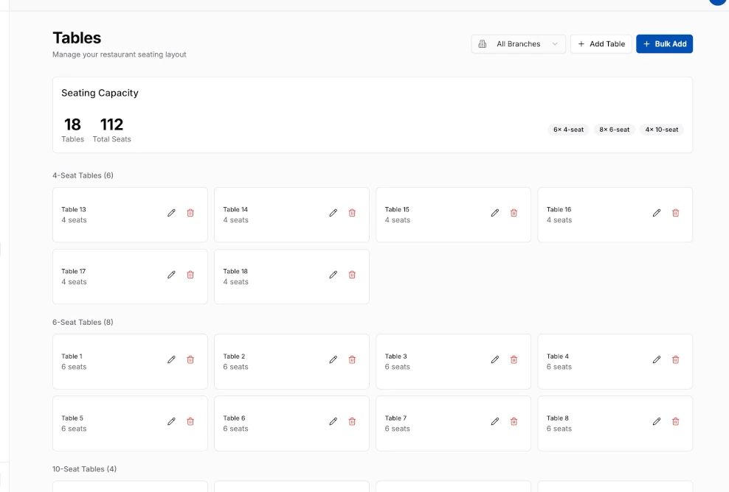The width and height of the screenshot is (729, 492).
Task: Edit Table 6 using the pencil icon
Action: [333, 421]
